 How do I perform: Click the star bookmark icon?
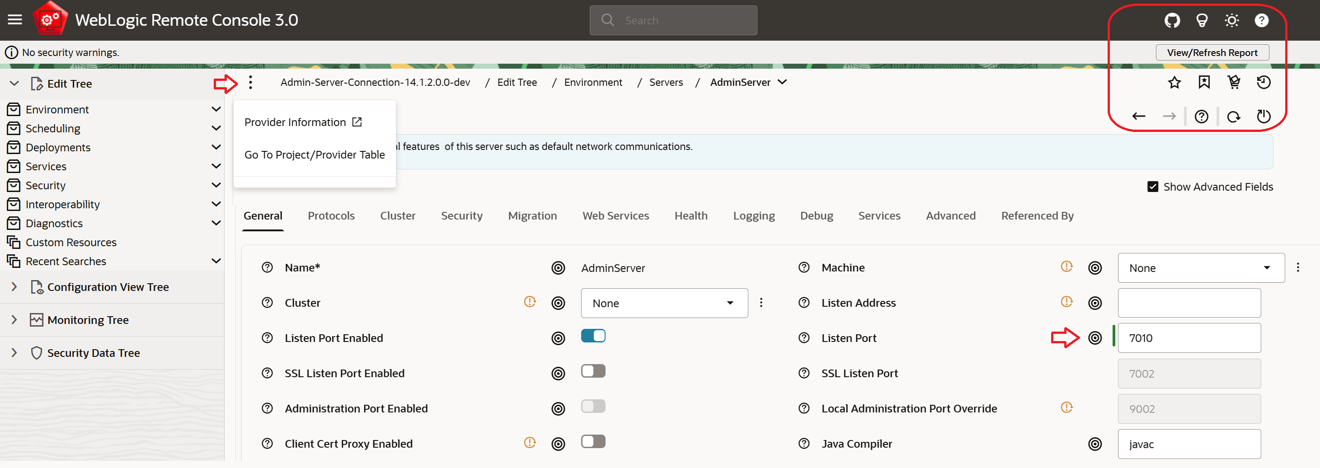(1174, 82)
